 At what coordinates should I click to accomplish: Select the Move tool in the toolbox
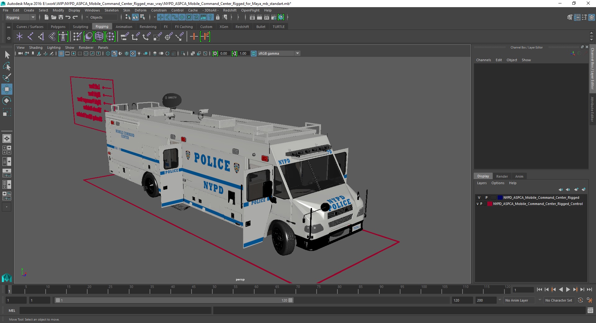pyautogui.click(x=7, y=89)
